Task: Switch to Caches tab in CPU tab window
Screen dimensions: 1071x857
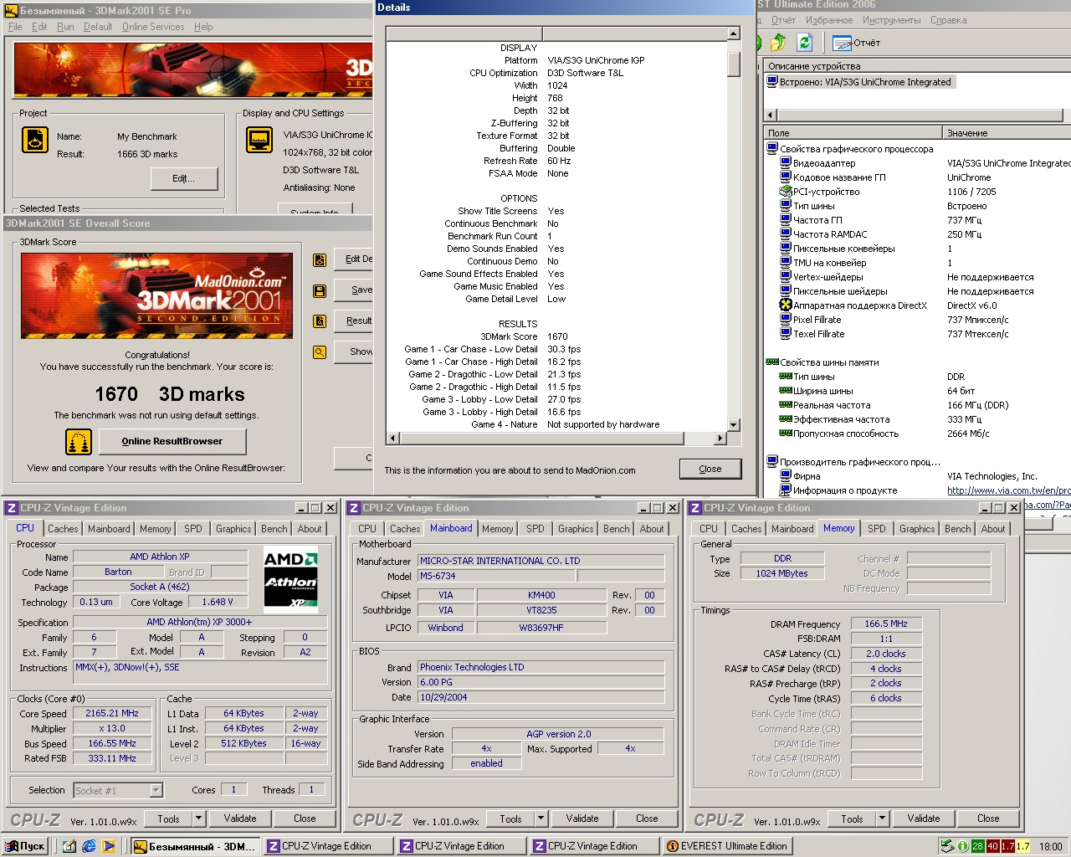Action: coord(63,529)
